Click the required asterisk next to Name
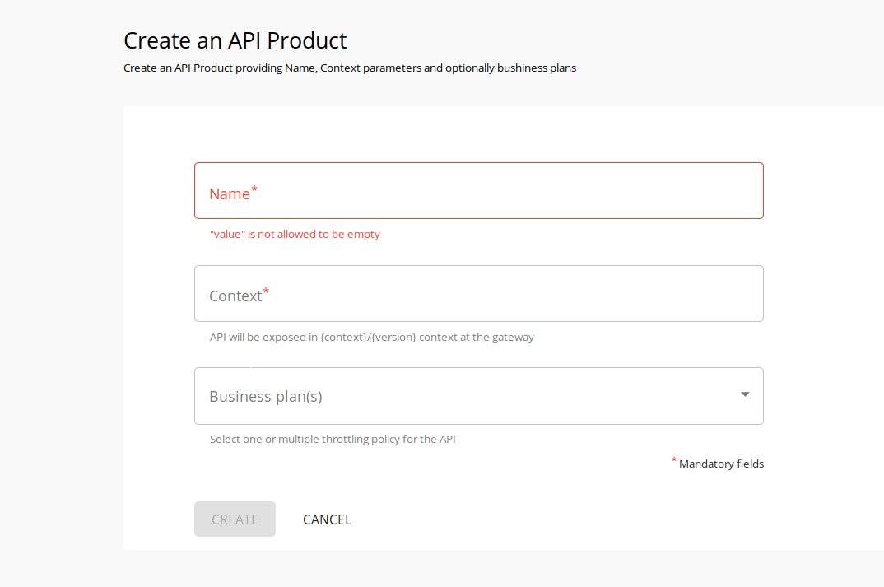Viewport: 884px width, 587px height. 254,188
